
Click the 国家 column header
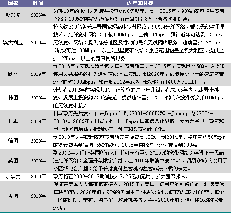(13, 3)
